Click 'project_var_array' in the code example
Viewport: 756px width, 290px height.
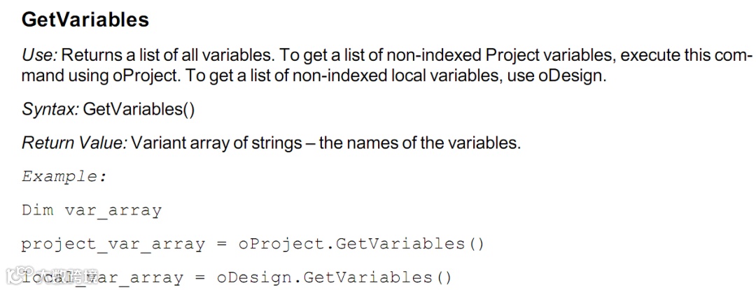point(113,245)
